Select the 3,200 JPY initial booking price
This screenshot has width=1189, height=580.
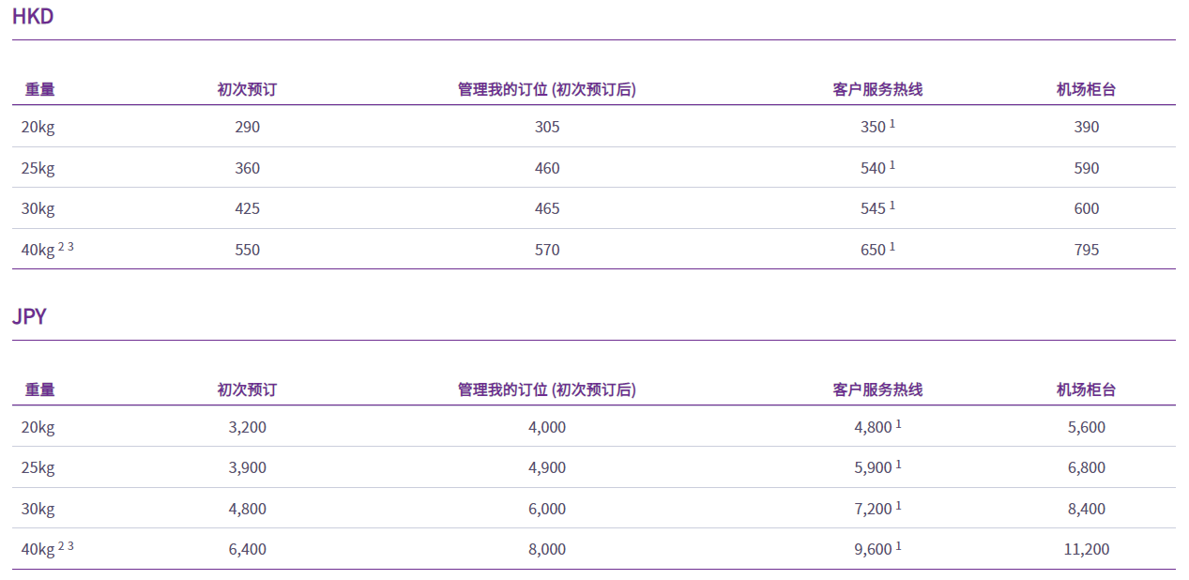point(248,427)
